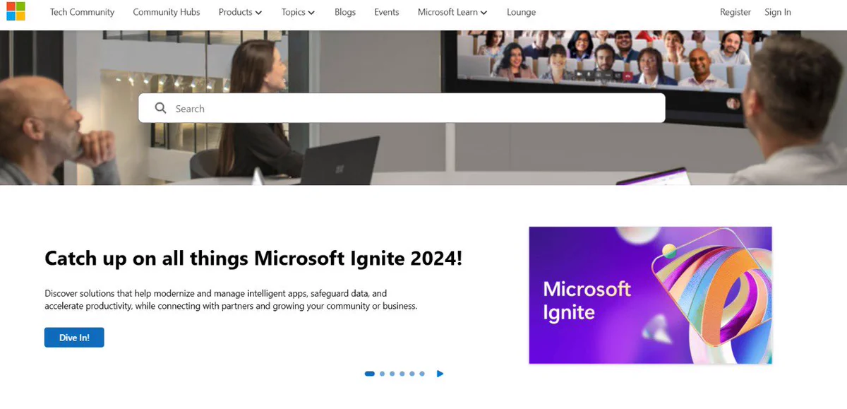The height and width of the screenshot is (409, 847).
Task: Select the fifth carousel indicator dot
Action: click(412, 374)
